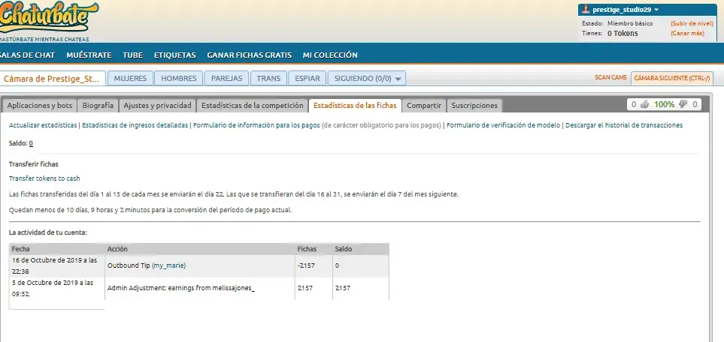Click the 100% rating percentage
The image size is (724, 342).
click(664, 105)
